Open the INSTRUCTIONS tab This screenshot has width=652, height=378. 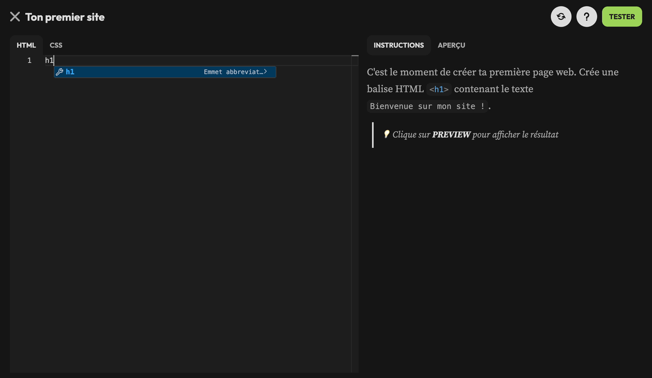click(398, 45)
